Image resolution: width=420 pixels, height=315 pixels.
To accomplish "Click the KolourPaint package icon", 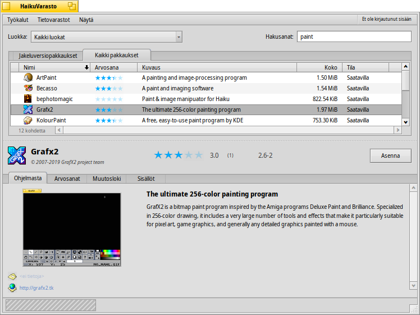I will click(x=28, y=120).
